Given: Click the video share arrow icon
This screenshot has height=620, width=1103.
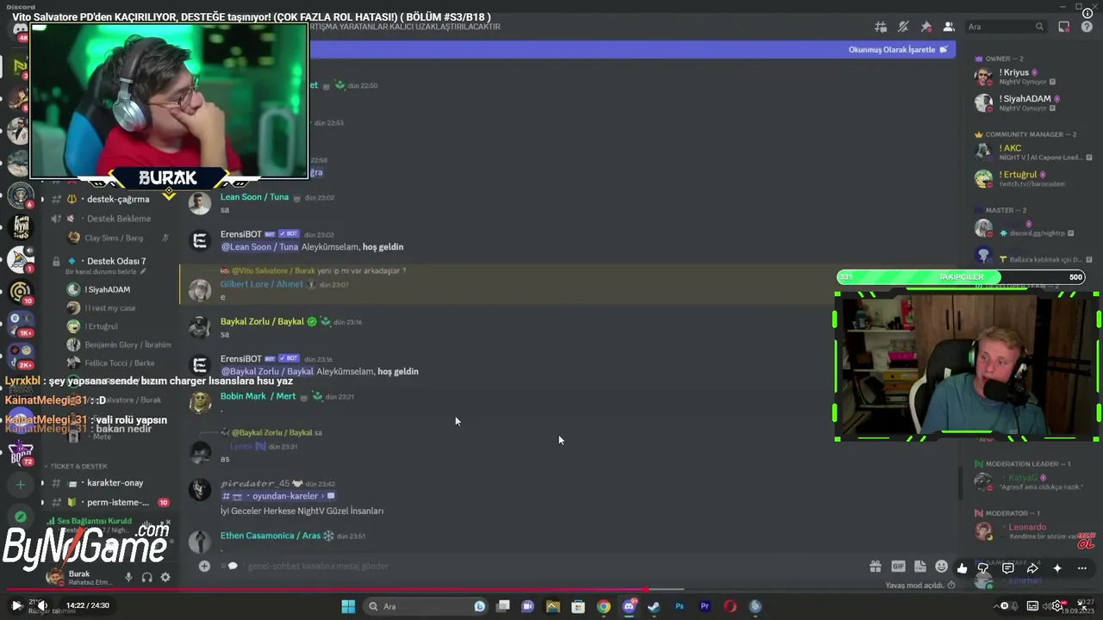Looking at the screenshot, I should click(x=1032, y=568).
